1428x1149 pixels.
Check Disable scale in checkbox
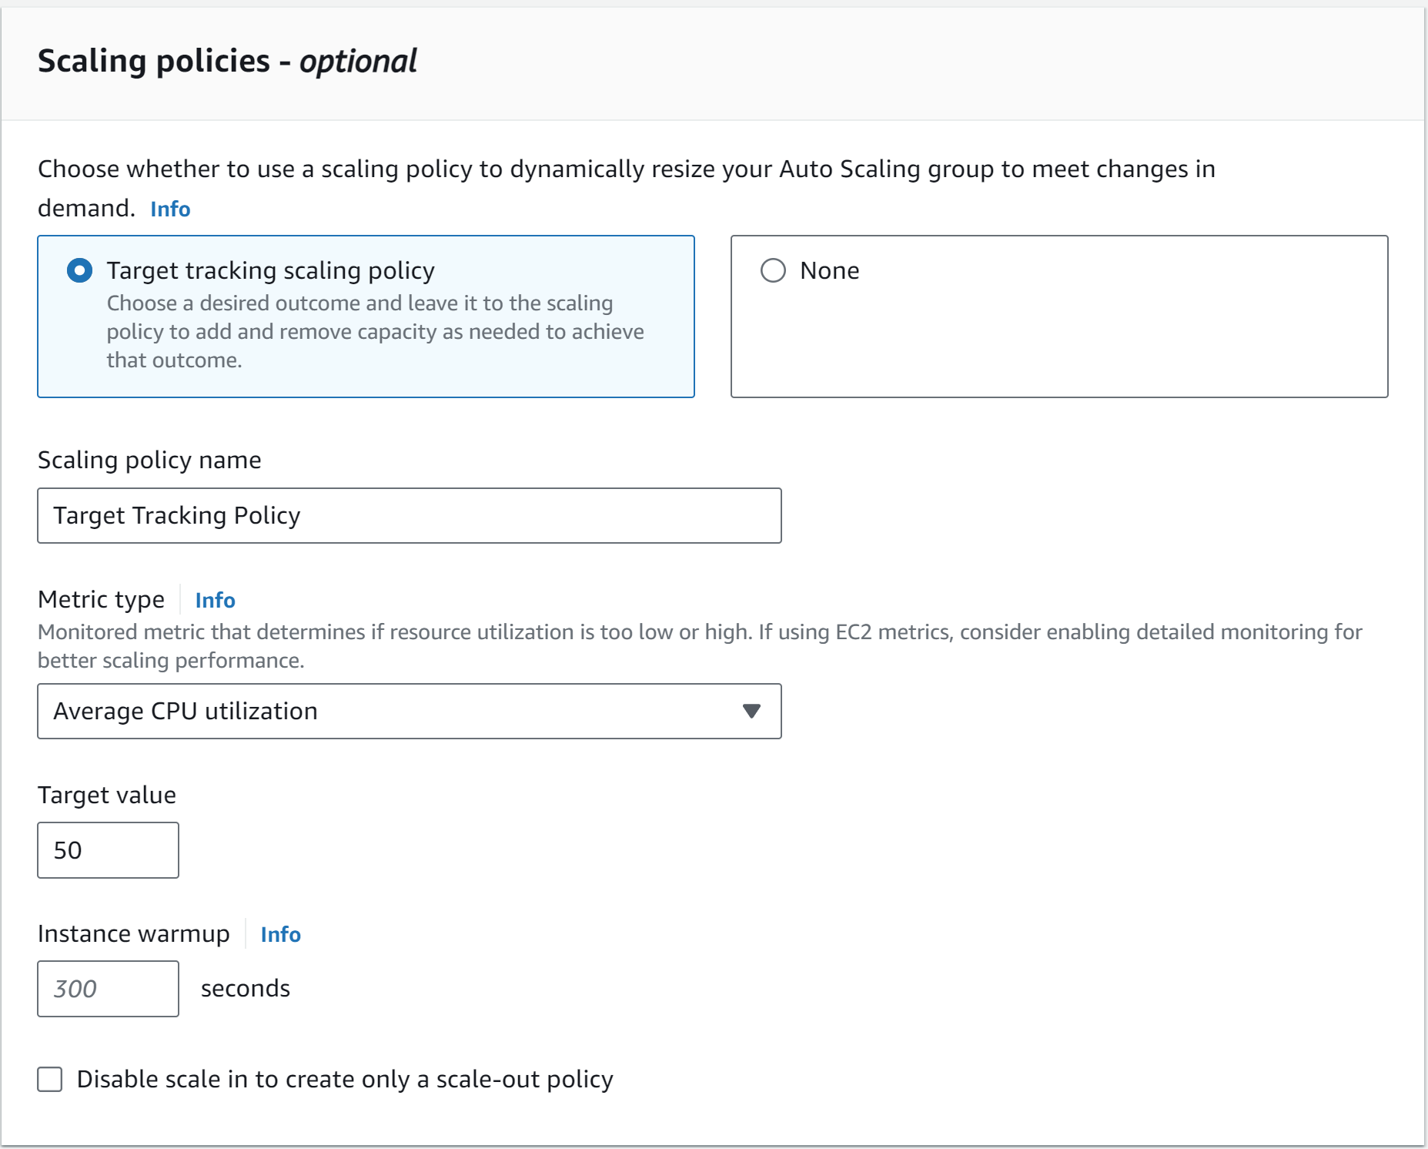(x=50, y=1079)
